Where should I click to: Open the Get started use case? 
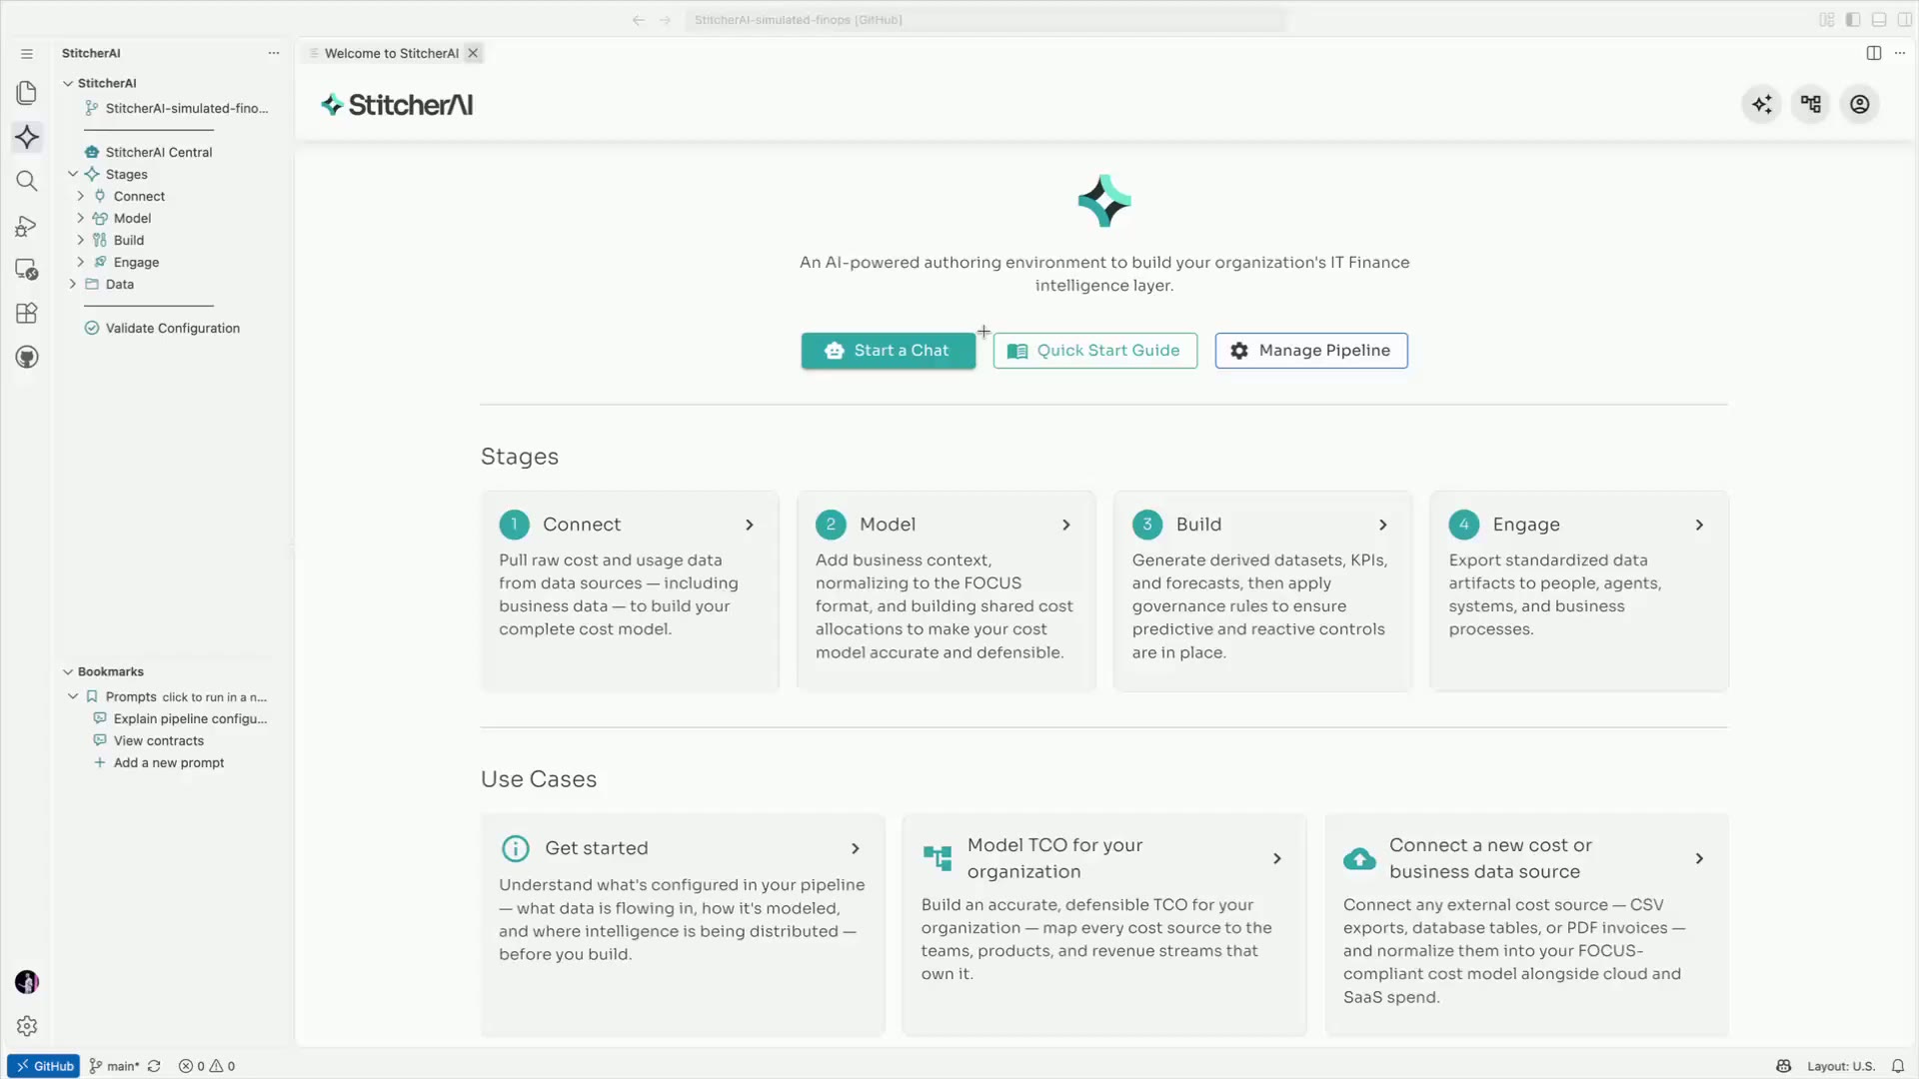point(683,925)
